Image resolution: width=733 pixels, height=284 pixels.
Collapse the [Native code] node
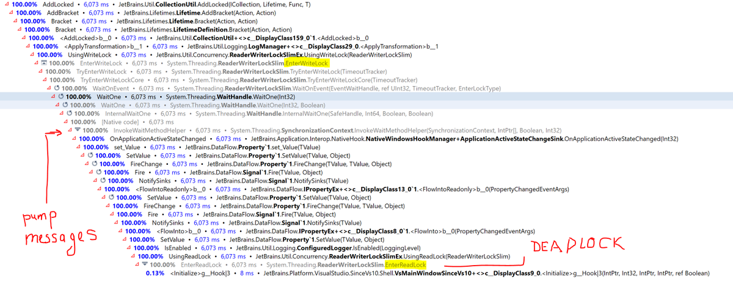[x=65, y=122]
